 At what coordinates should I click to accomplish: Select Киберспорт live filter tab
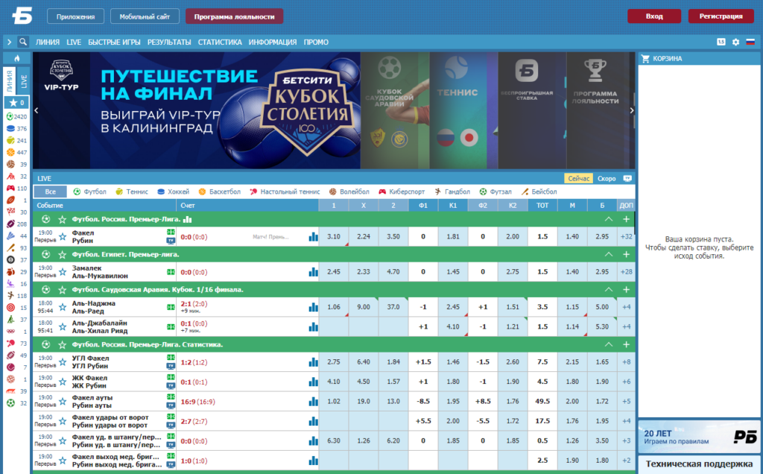click(402, 192)
